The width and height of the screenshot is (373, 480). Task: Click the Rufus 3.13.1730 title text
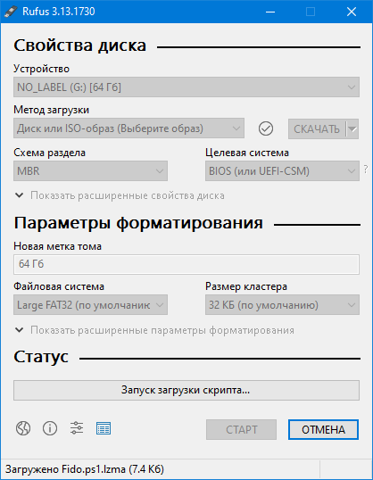tap(59, 12)
